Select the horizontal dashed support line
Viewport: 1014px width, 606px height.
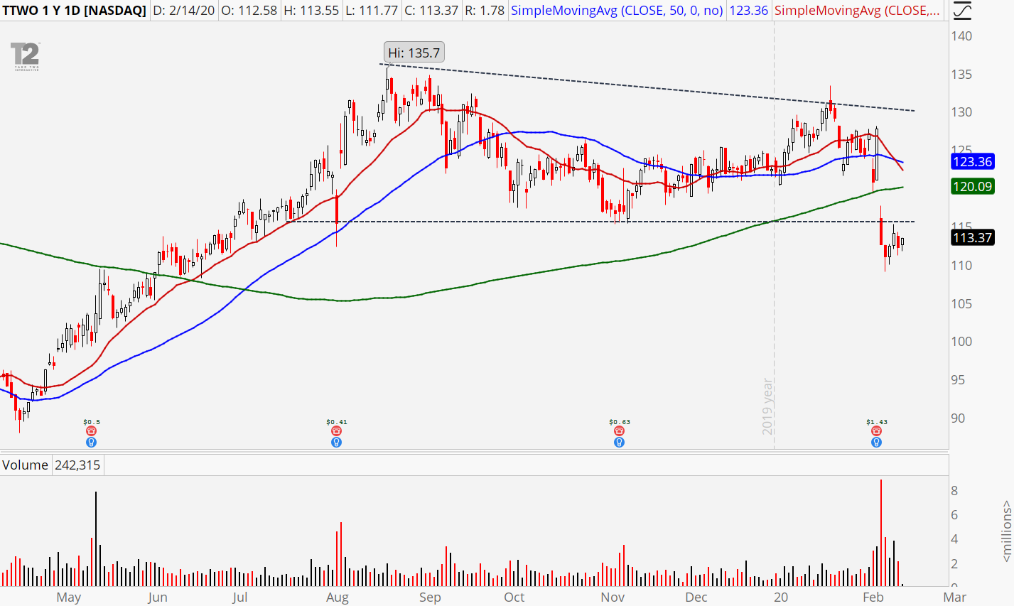pyautogui.click(x=600, y=222)
